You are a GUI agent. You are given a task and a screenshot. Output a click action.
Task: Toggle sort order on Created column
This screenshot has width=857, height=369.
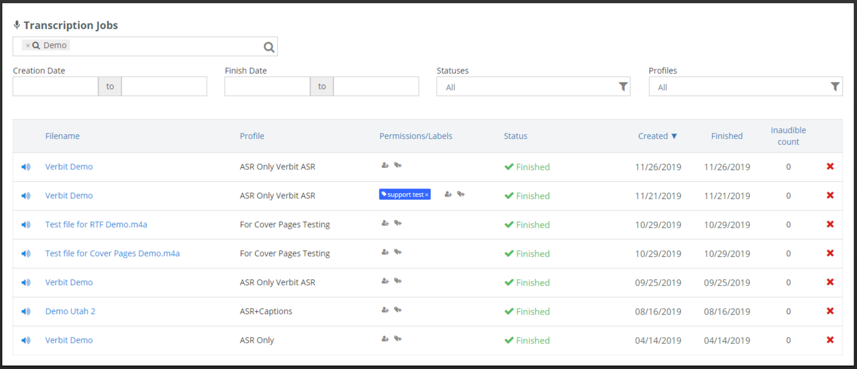point(657,136)
